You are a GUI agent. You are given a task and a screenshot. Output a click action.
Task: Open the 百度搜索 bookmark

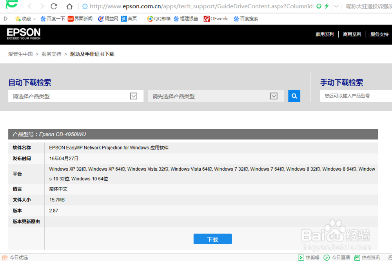point(246,19)
